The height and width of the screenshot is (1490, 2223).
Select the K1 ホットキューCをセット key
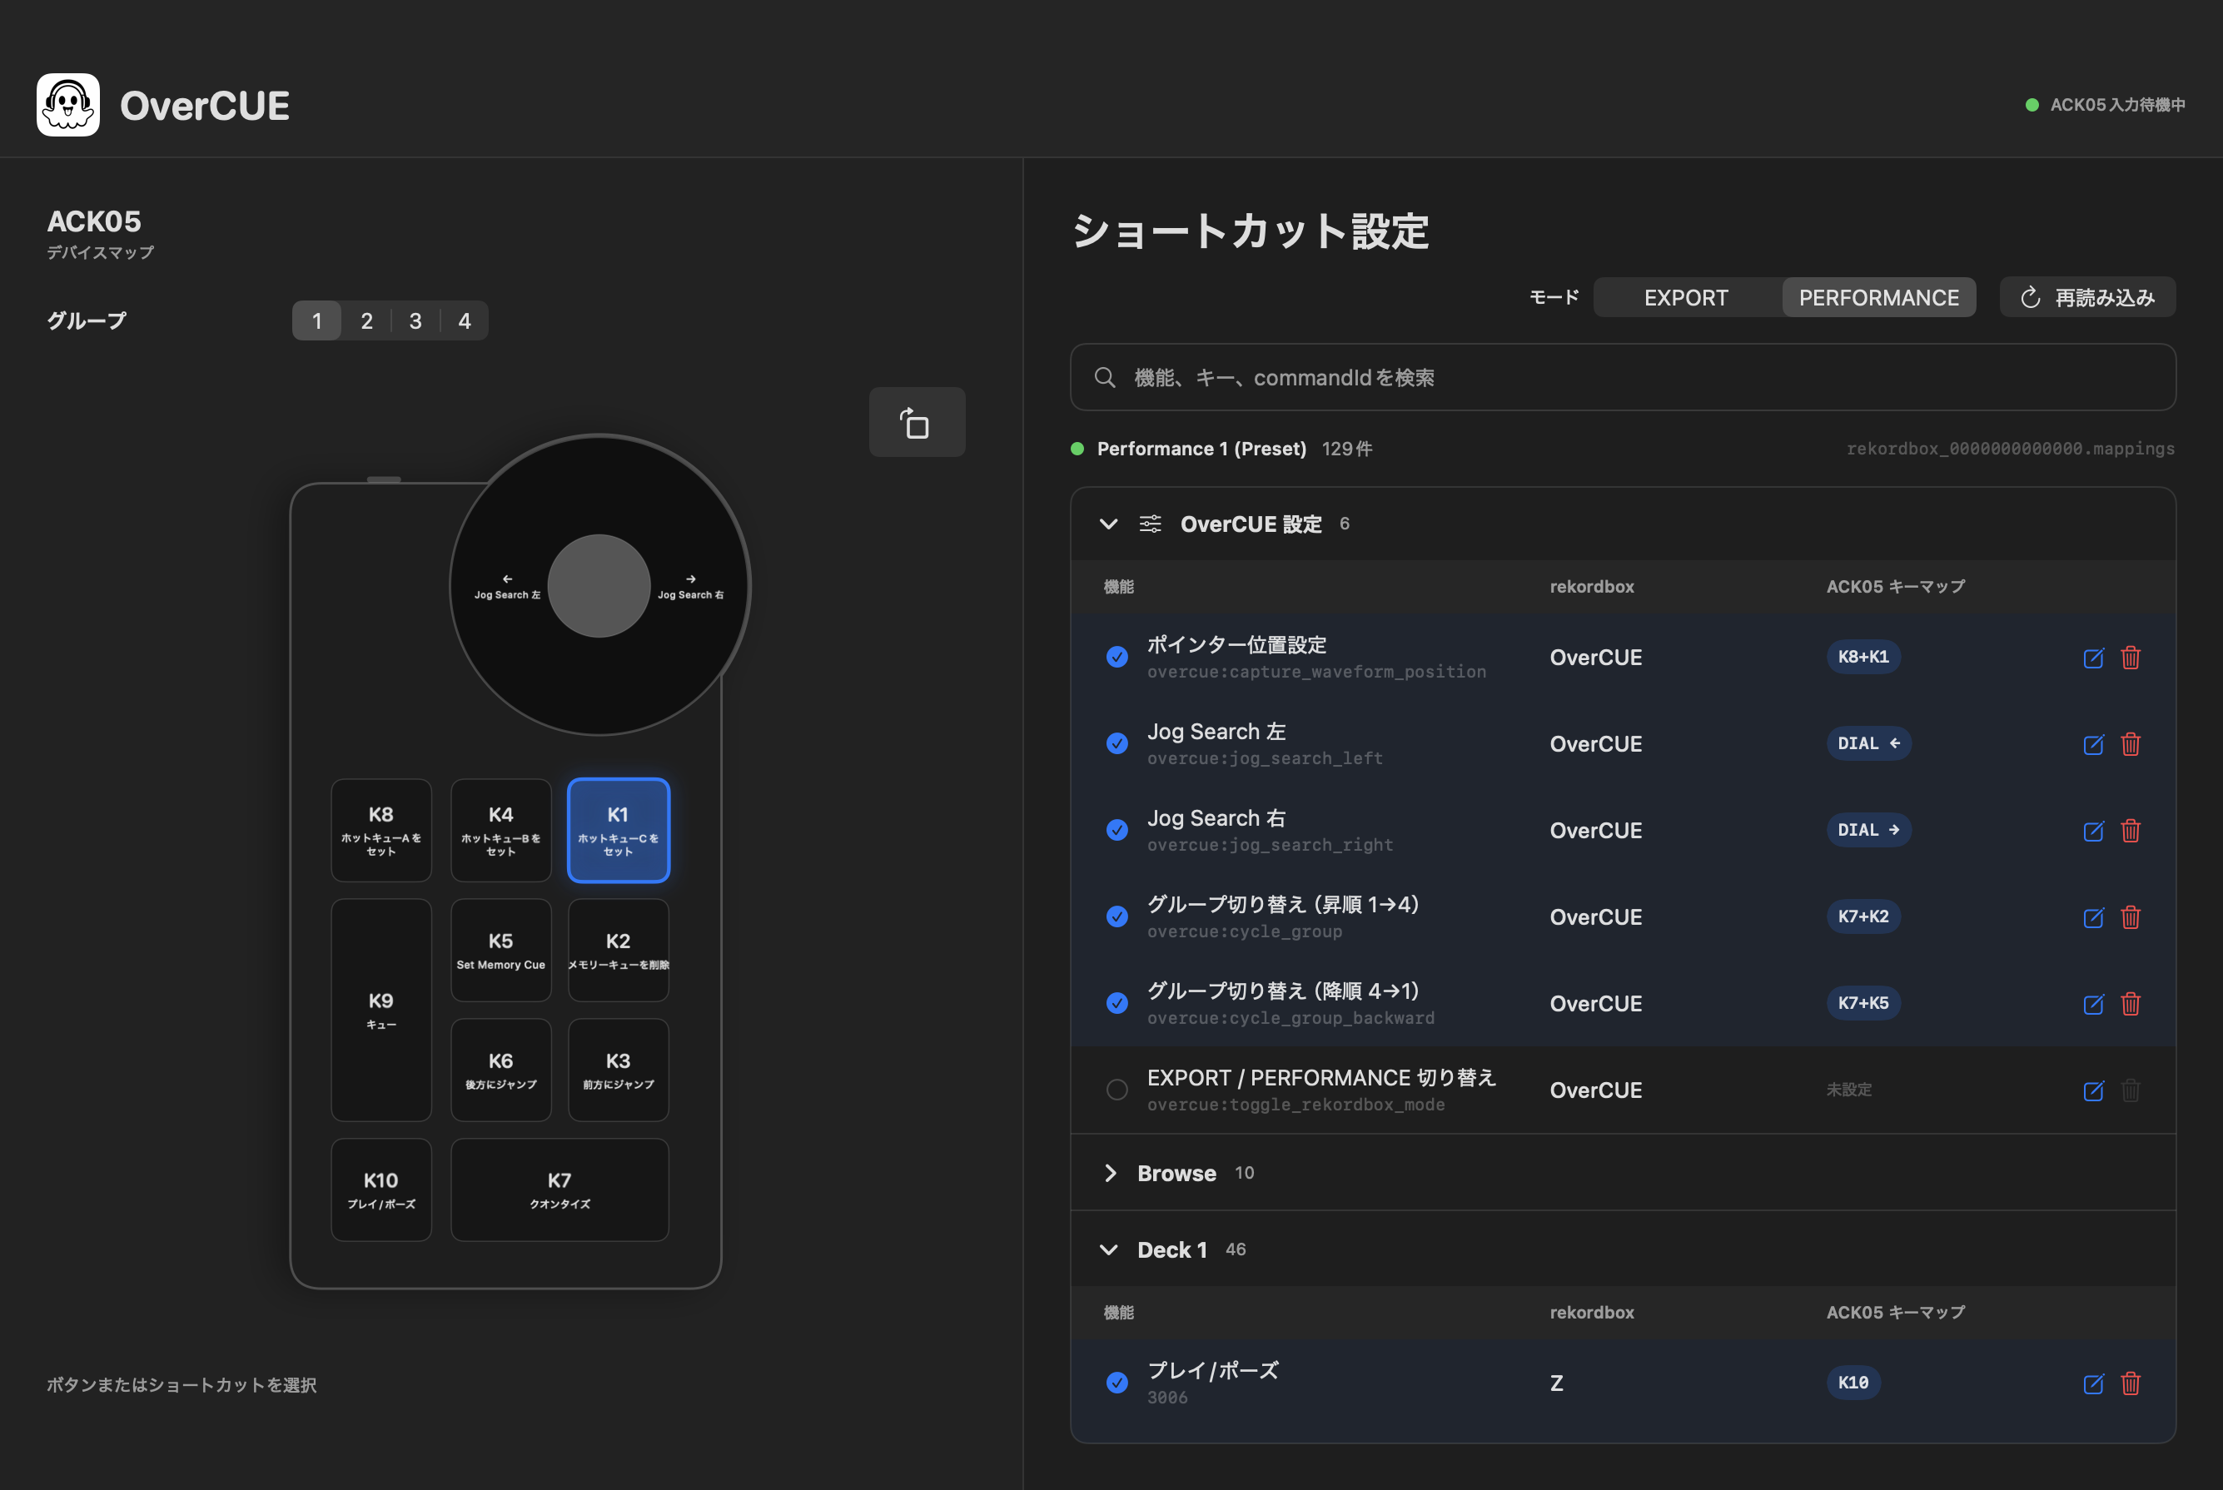(x=619, y=831)
